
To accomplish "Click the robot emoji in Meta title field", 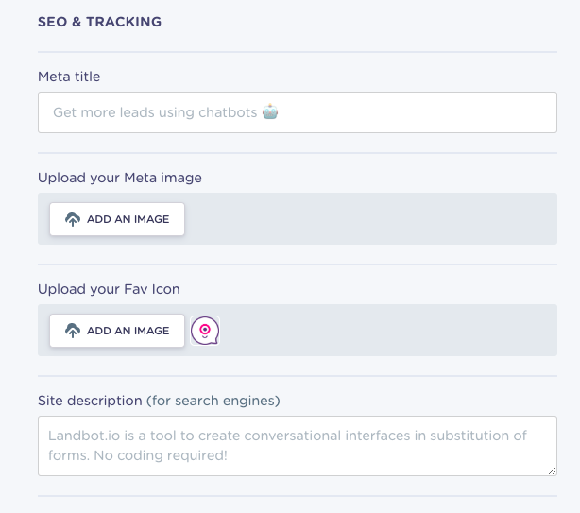I will [x=270, y=111].
